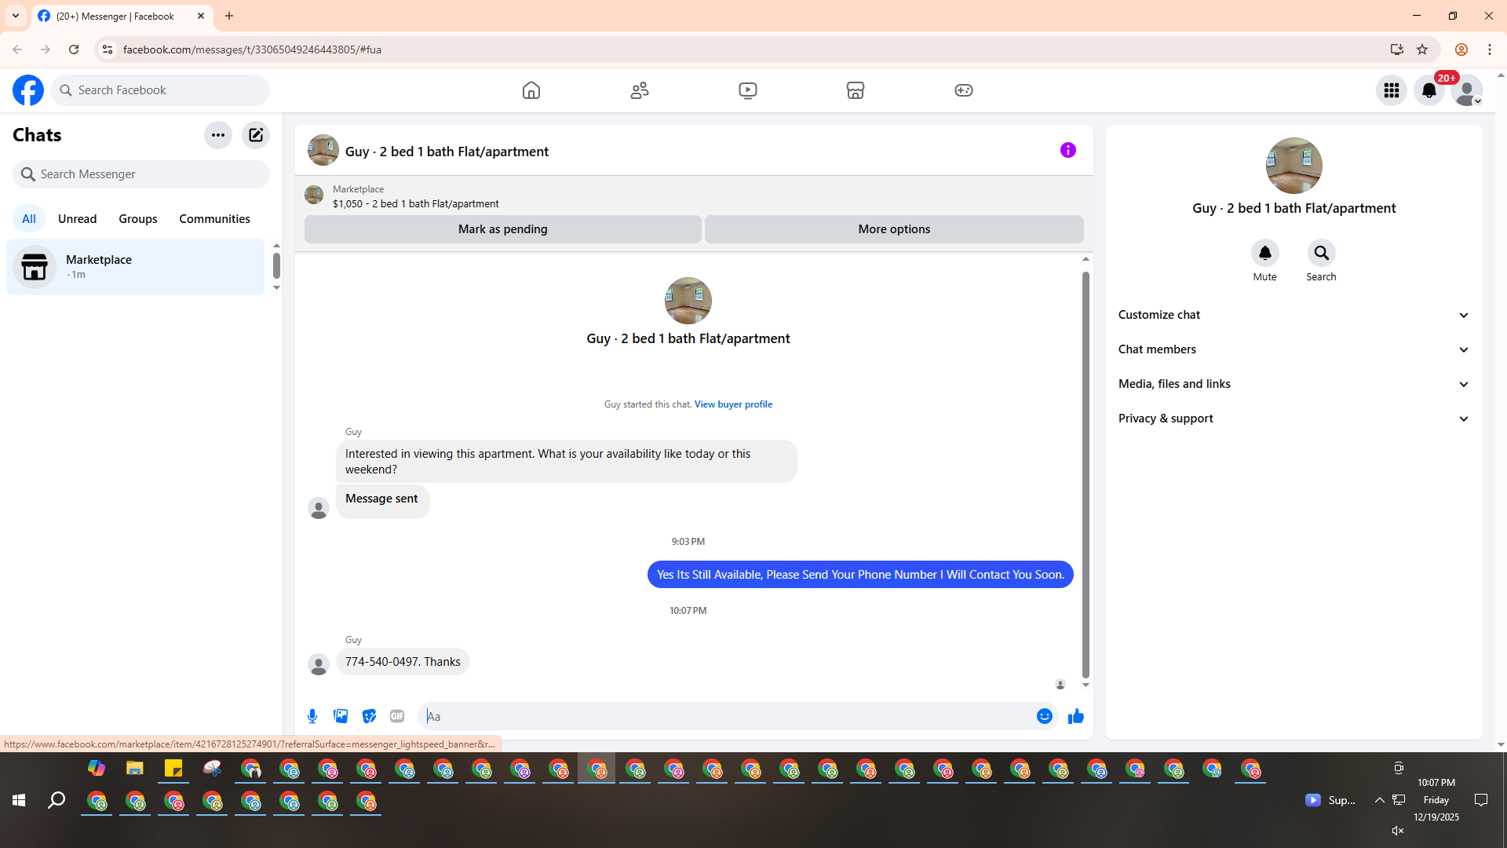Start a new message with the compose icon
This screenshot has width=1507, height=848.
coord(256,135)
